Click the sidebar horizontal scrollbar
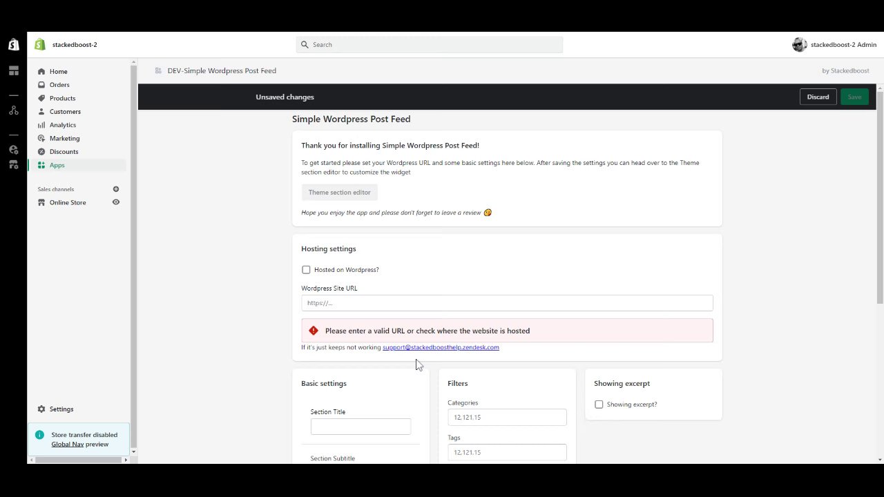The image size is (884, 497). (x=77, y=460)
